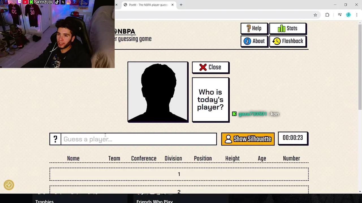
Task: Click the SKYYZLOL name in the overlay
Action: [x=44, y=2]
